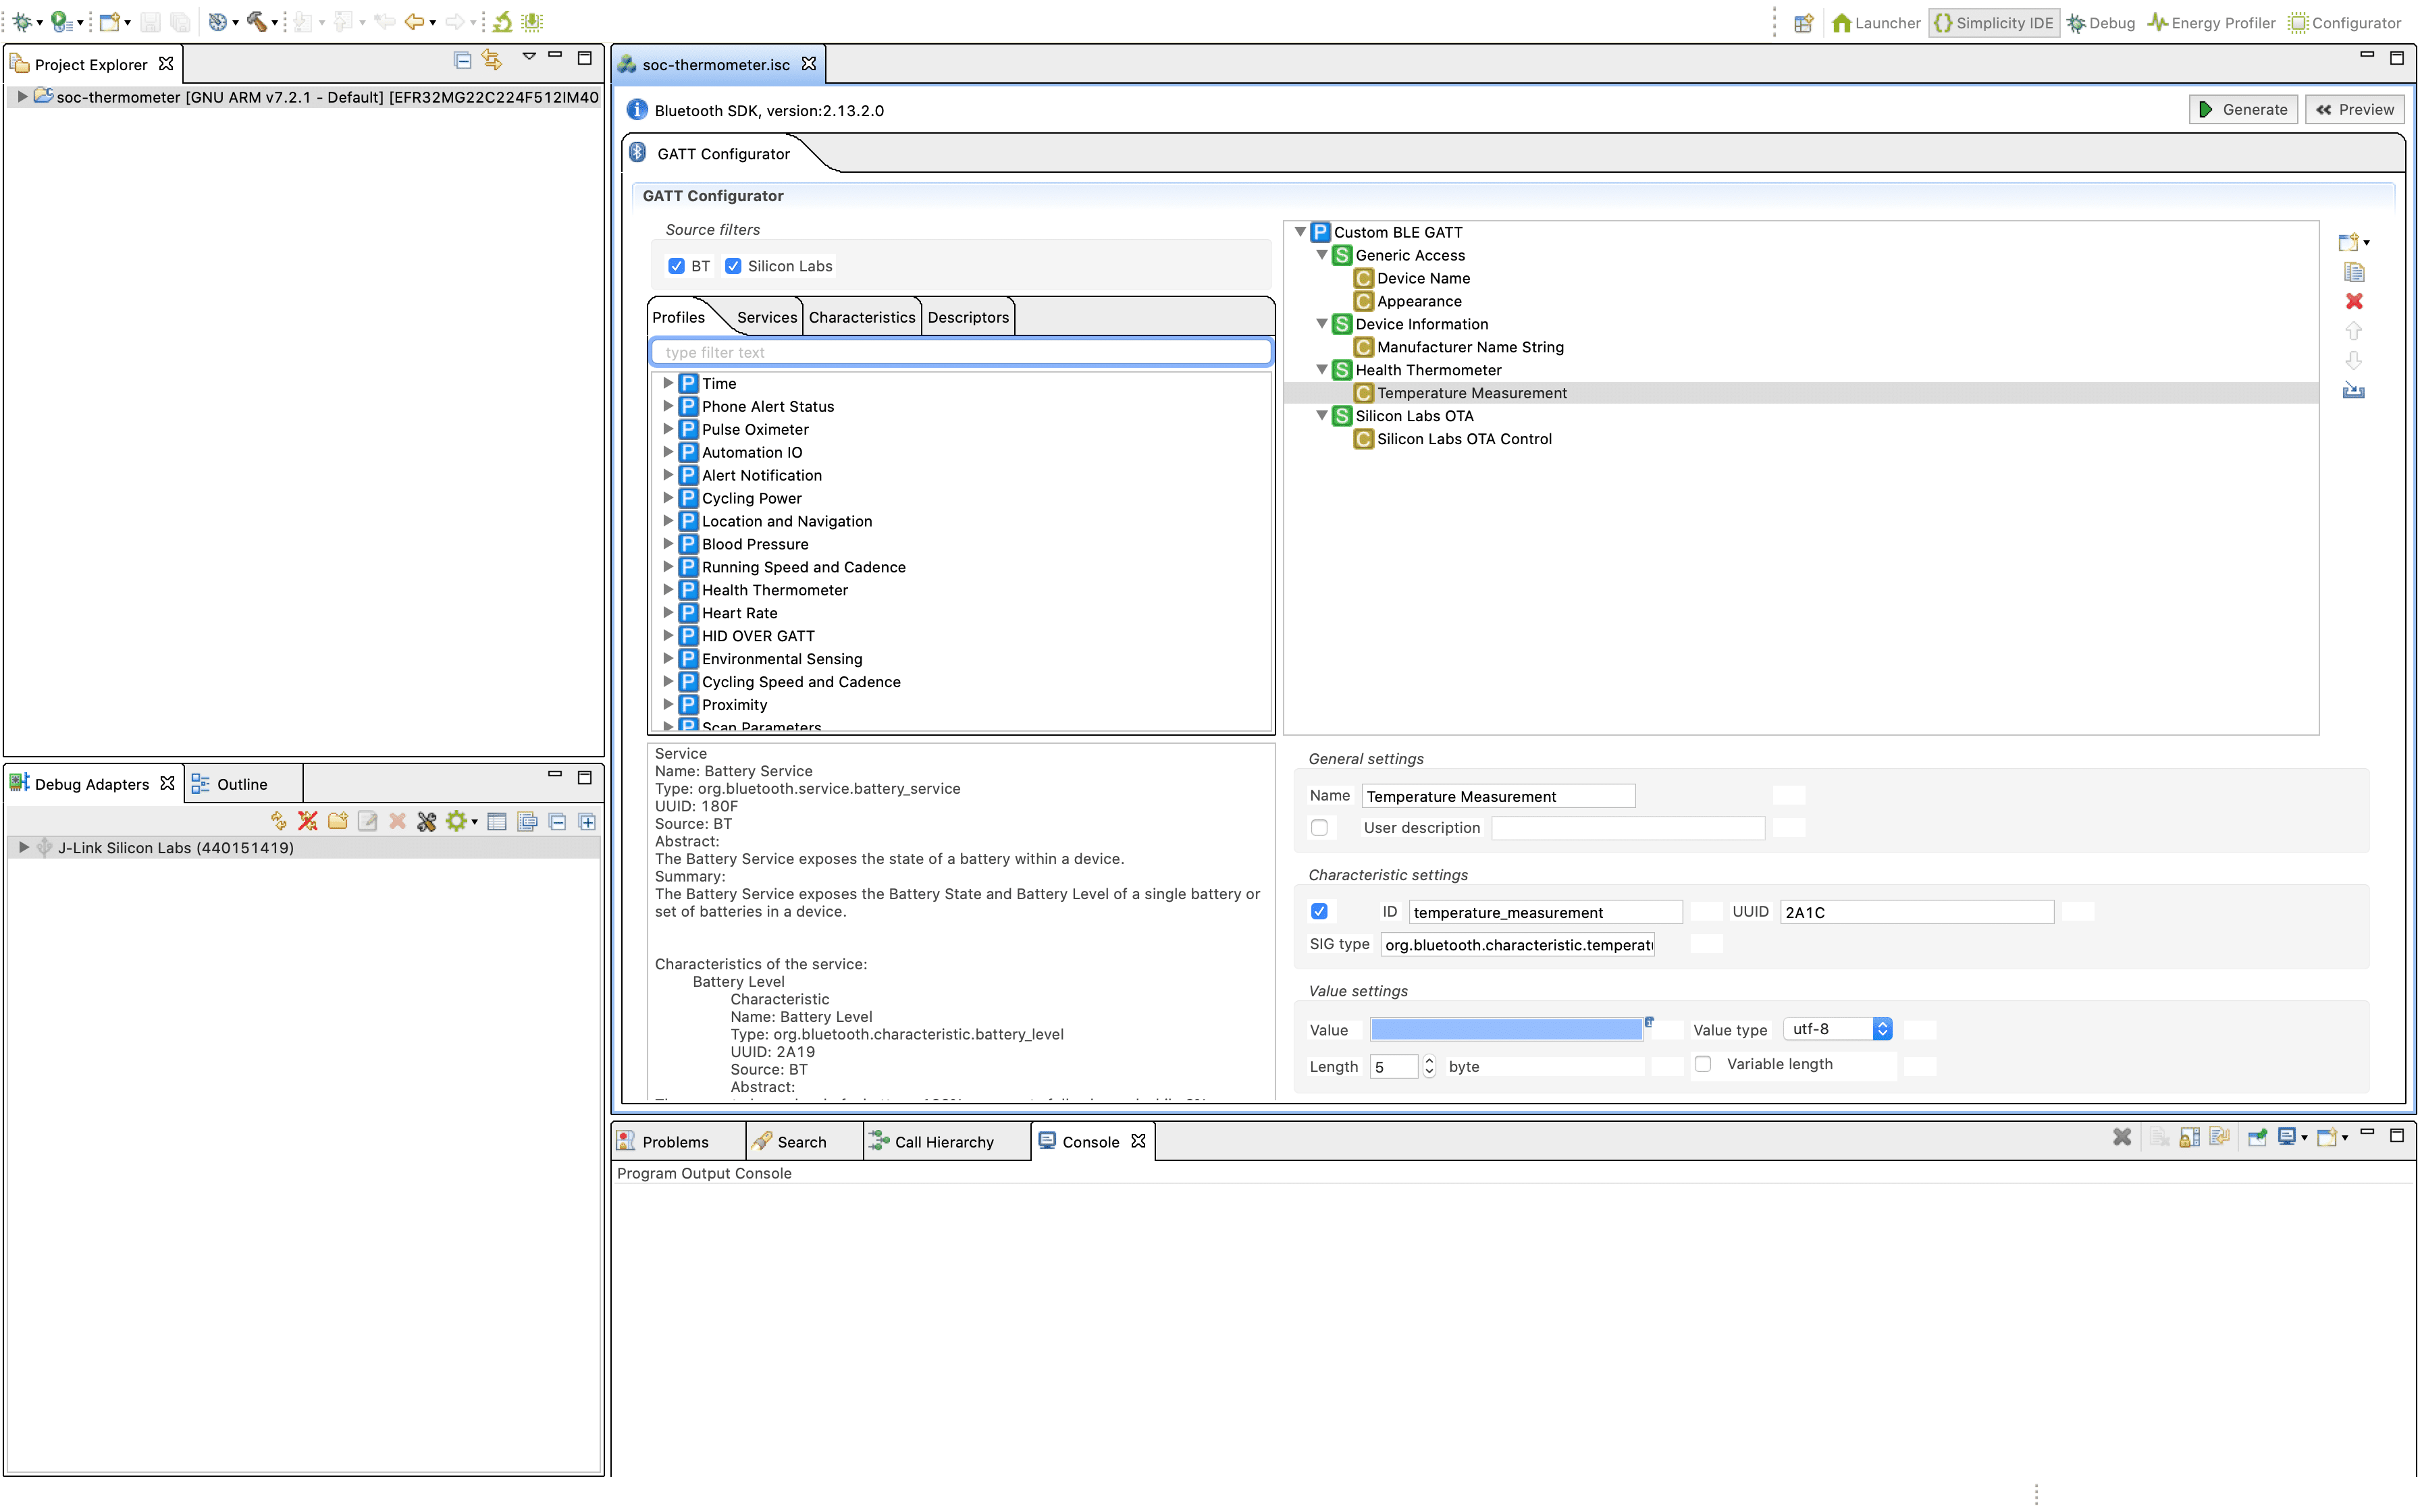Duplicate the selected GATT item via copy icon
The image size is (2420, 1512).
click(x=2355, y=271)
